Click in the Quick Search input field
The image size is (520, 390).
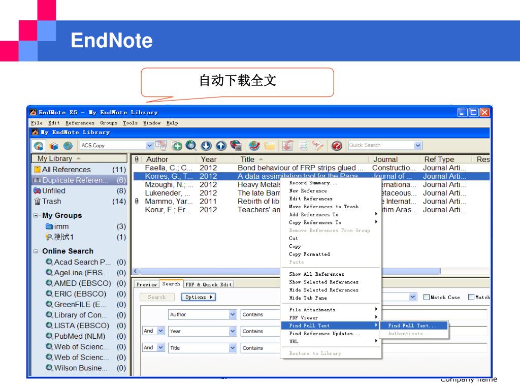pyautogui.click(x=381, y=145)
